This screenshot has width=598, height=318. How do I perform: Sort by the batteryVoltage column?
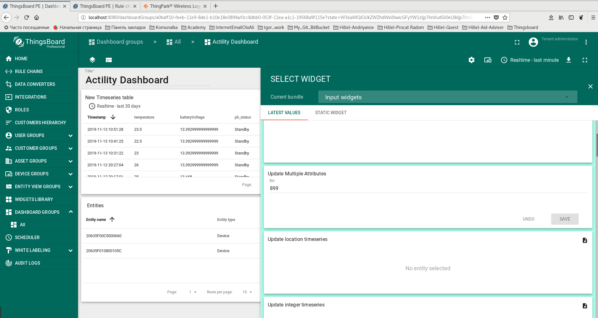point(192,117)
